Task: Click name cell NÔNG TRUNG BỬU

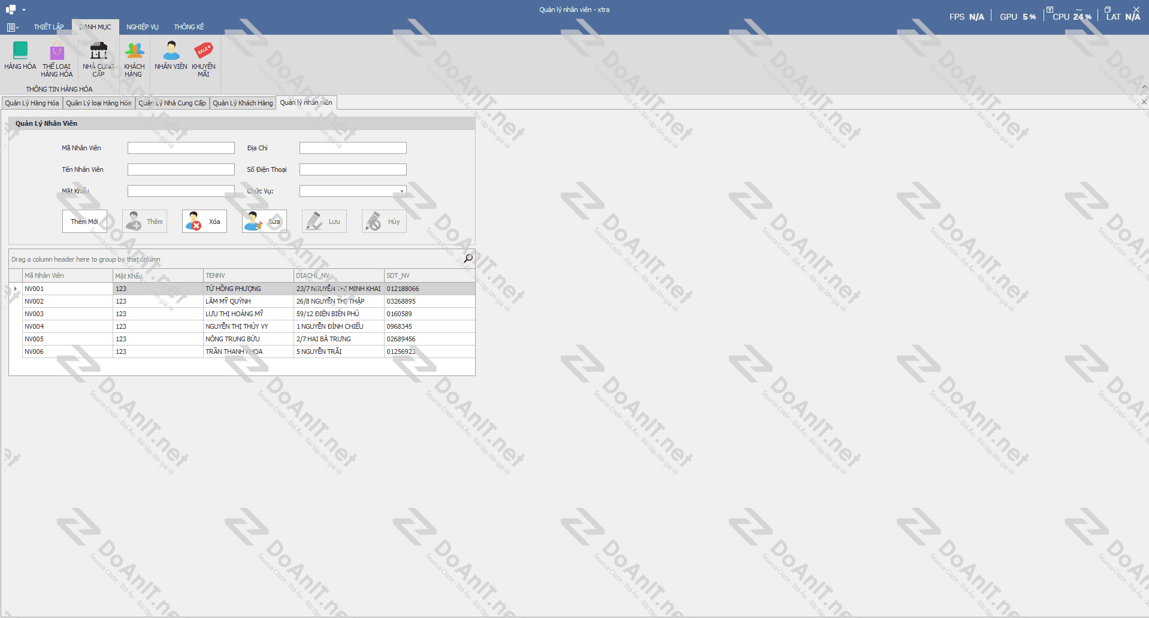Action: coord(249,339)
